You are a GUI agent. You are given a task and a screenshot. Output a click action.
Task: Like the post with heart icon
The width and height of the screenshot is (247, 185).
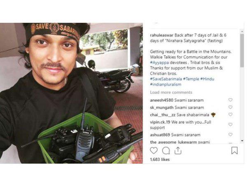(154, 150)
